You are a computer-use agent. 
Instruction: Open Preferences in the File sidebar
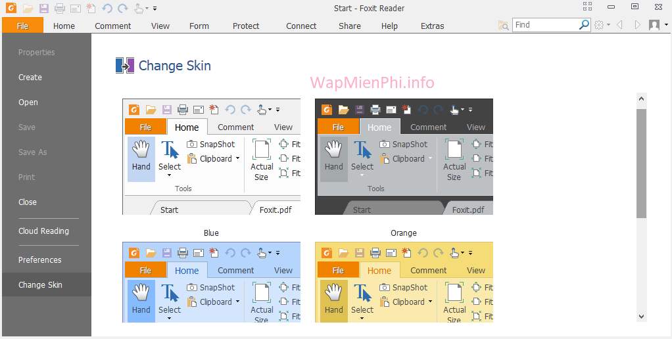tap(47, 260)
